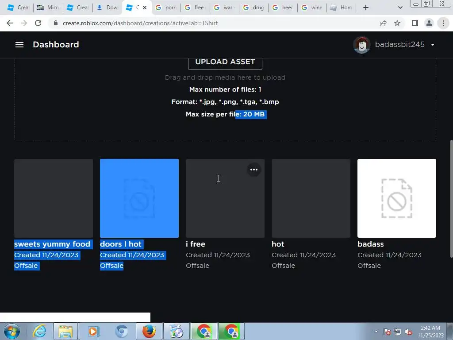The image size is (453, 340).
Task: Launch Internet Explorer from taskbar
Action: [x=39, y=331]
